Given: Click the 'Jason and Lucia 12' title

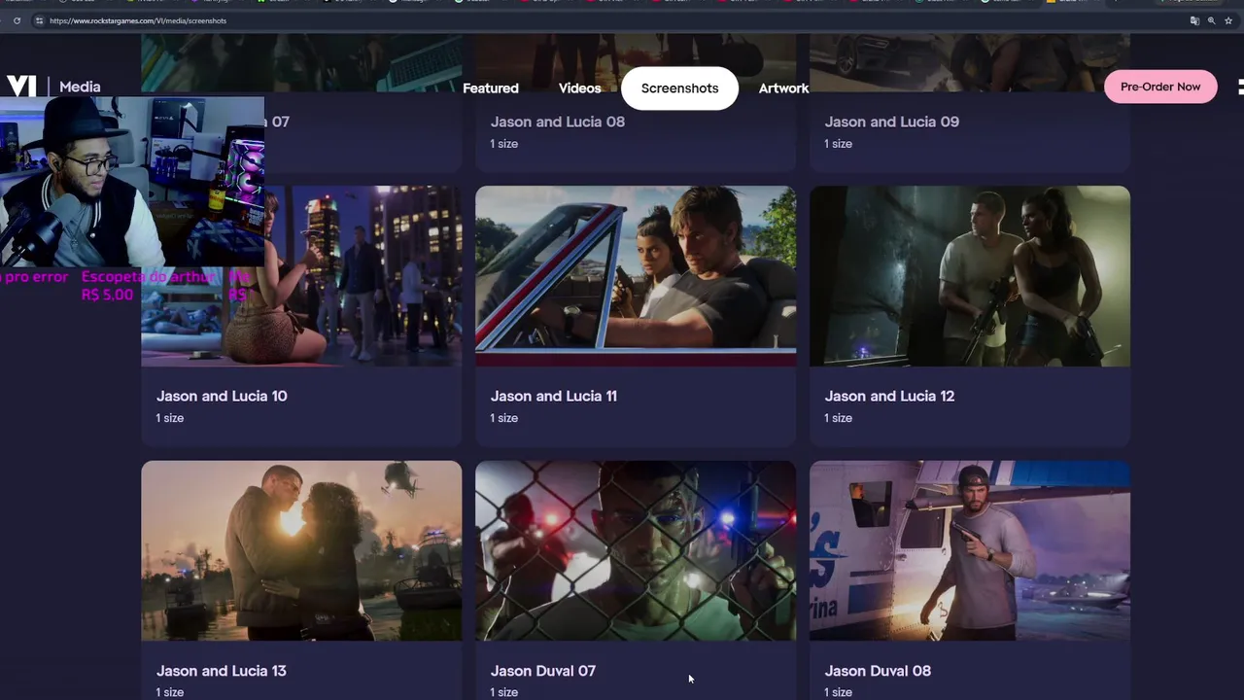Looking at the screenshot, I should [x=889, y=396].
